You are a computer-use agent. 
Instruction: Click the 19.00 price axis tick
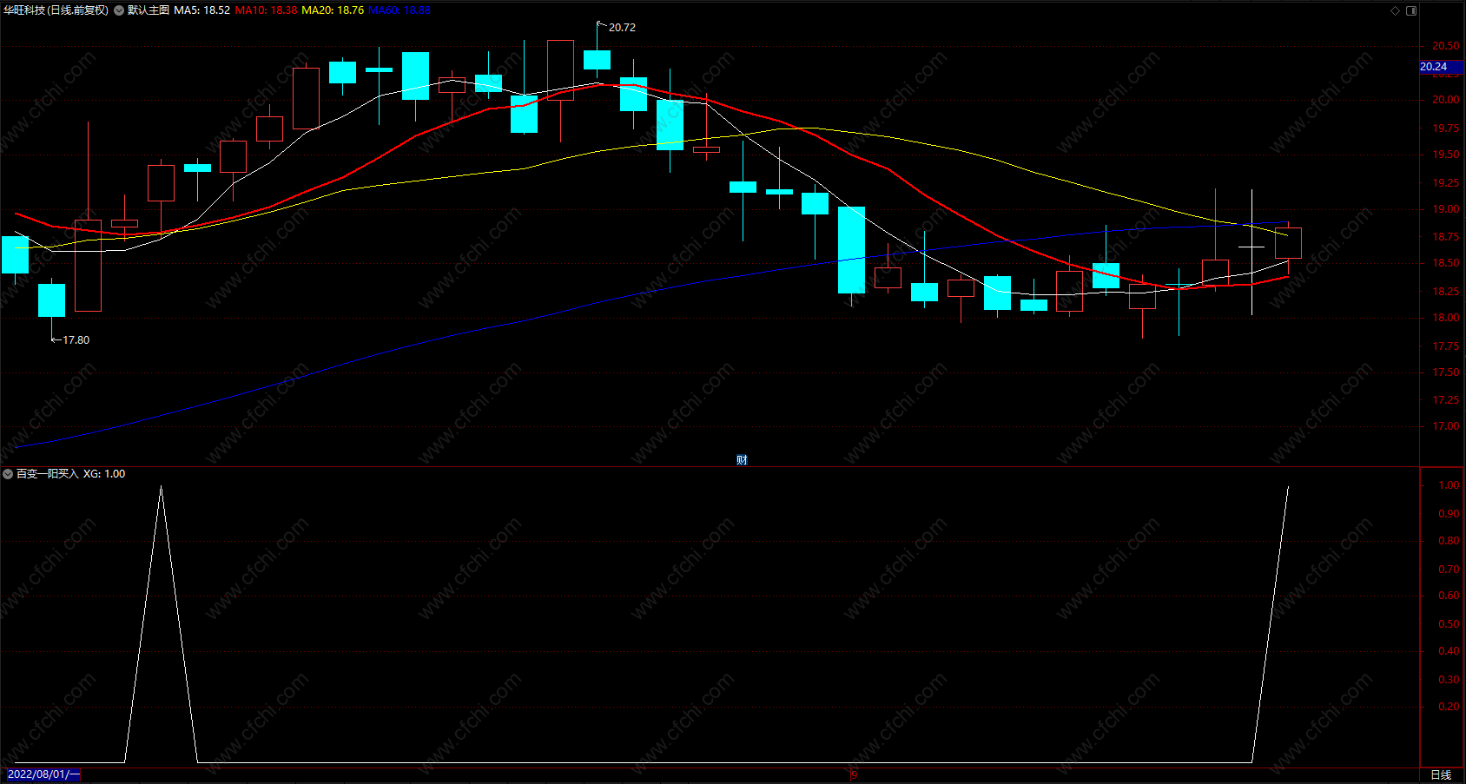point(1445,209)
